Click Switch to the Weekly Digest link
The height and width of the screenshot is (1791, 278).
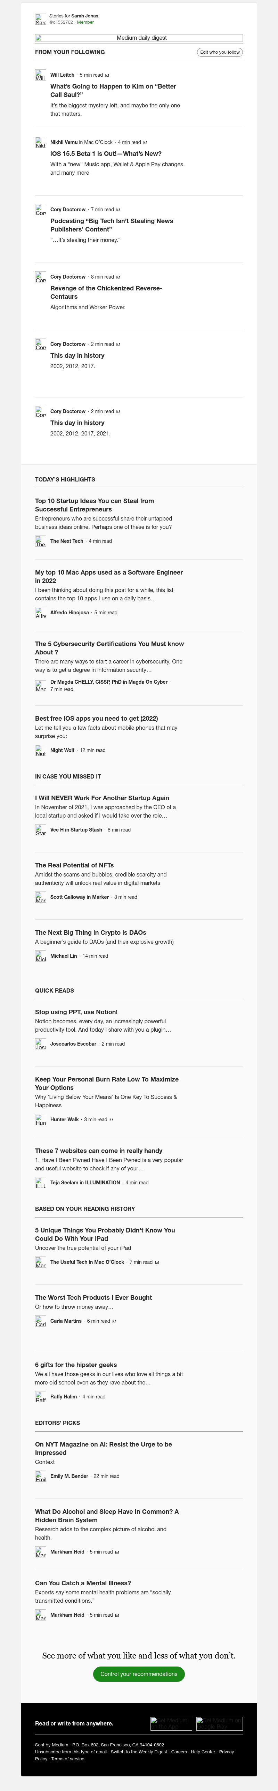[x=139, y=1752]
